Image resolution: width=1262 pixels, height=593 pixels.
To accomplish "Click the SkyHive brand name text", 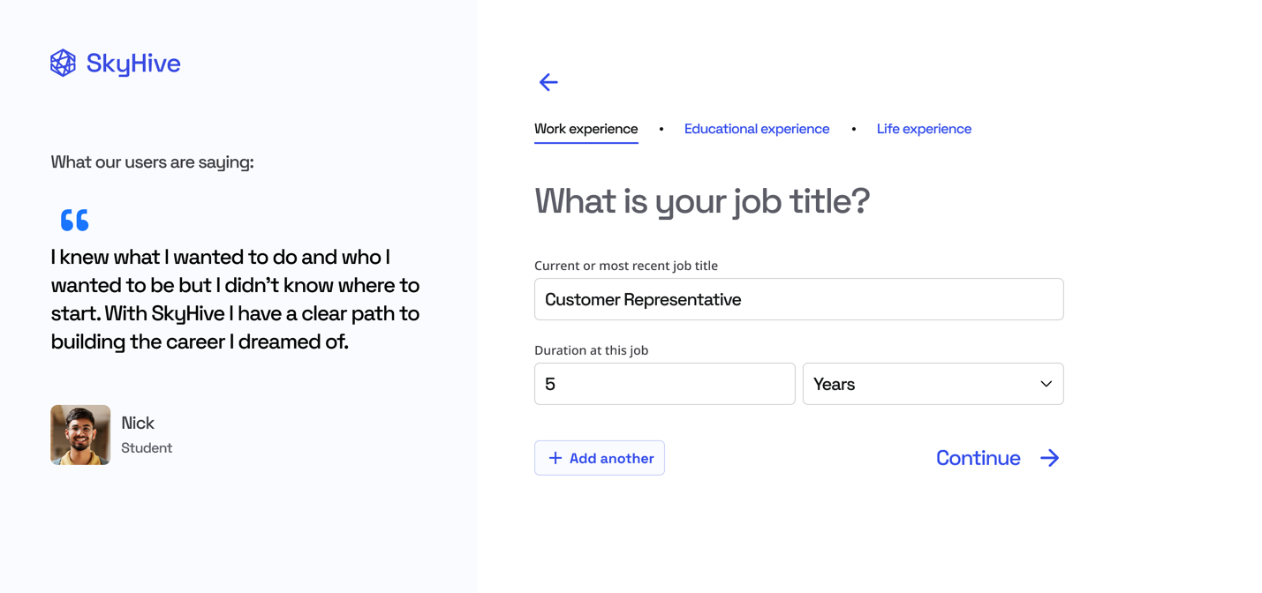I will click(x=133, y=63).
